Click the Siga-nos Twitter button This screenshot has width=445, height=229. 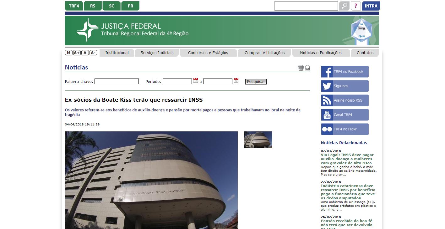tap(345, 86)
